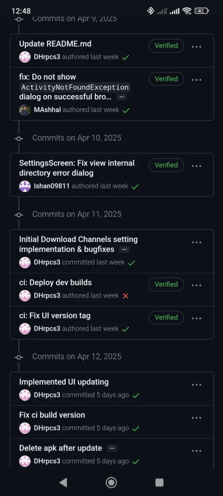Viewport: 223px width, 496px height.
Task: Tap the Android recent apps square button
Action: [160, 482]
